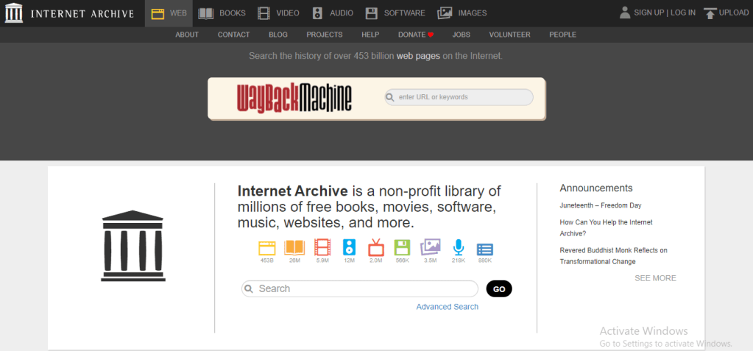The height and width of the screenshot is (351, 753).
Task: Open the web pages icon showing 453B
Action: pyautogui.click(x=266, y=247)
